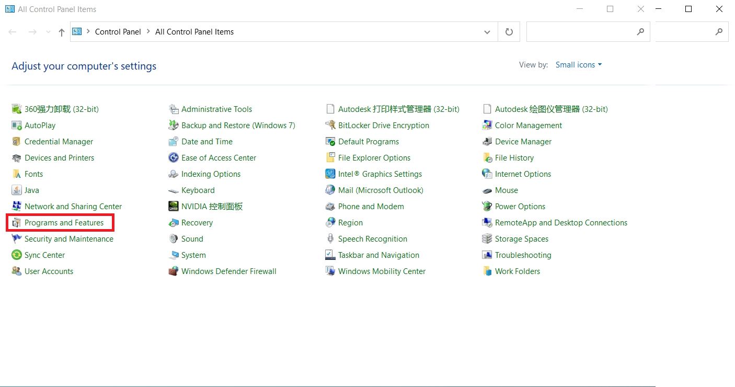Expand the chevron after Control Panel breadcrumb
Viewport: 735px width, 387px height.
pyautogui.click(x=148, y=32)
